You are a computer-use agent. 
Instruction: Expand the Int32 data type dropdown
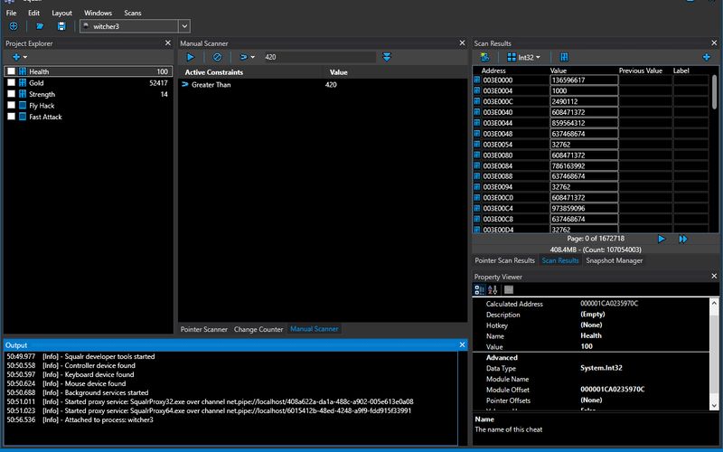tap(524, 57)
